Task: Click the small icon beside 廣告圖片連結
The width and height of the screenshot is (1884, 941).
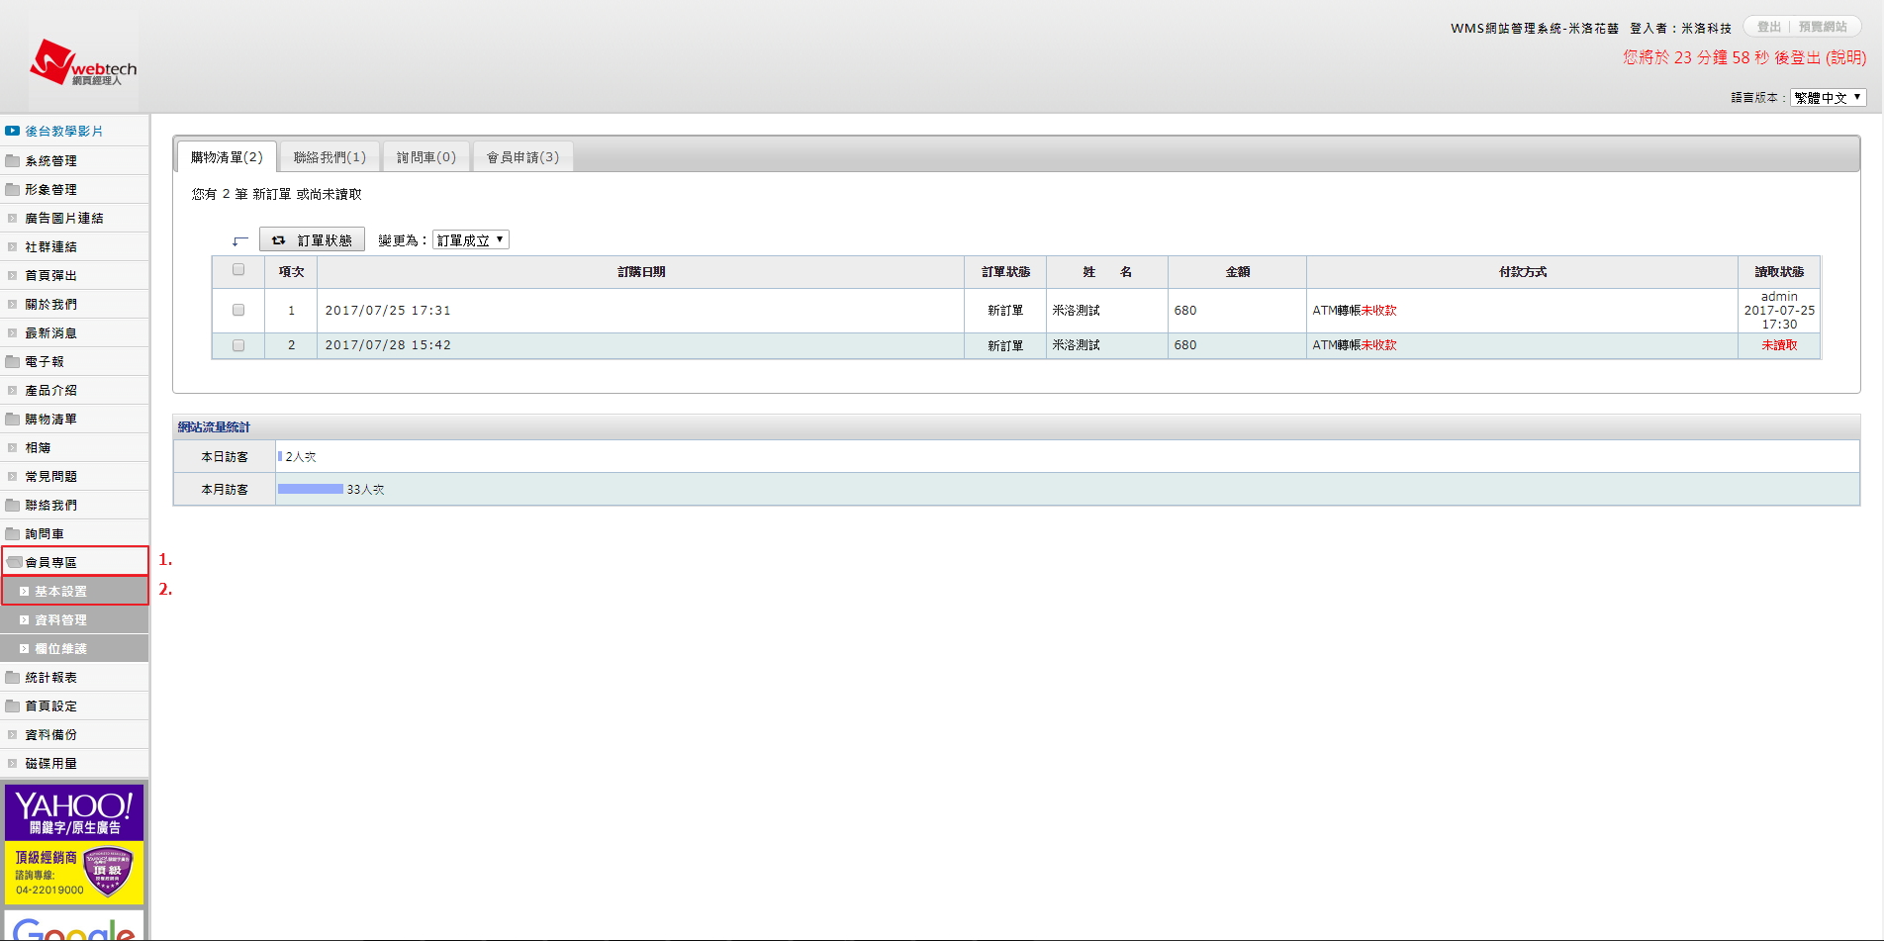Action: (x=12, y=218)
